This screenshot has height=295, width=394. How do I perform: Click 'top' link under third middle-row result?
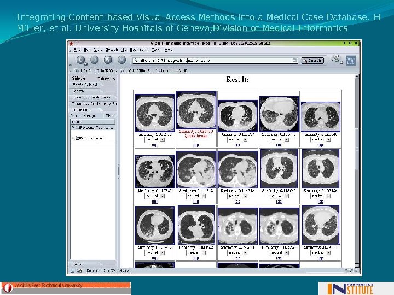click(237, 202)
